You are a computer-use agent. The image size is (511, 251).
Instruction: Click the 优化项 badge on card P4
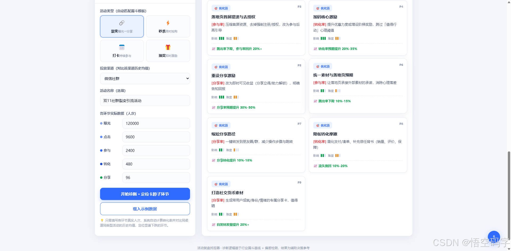pos(323,8)
